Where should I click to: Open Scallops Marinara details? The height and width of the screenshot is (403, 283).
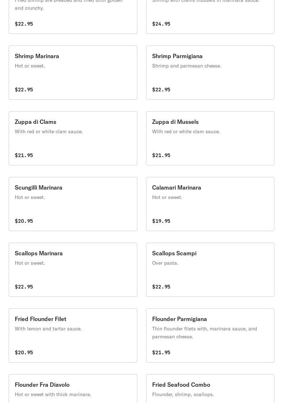click(x=73, y=270)
